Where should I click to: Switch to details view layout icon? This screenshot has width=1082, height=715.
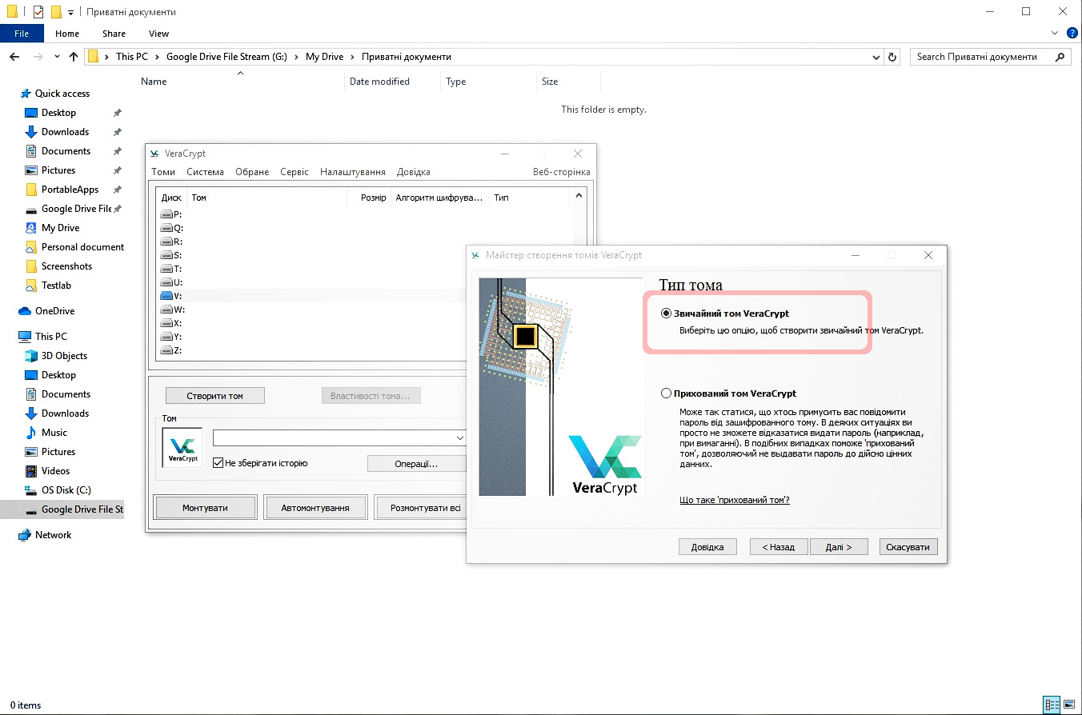tap(1052, 705)
